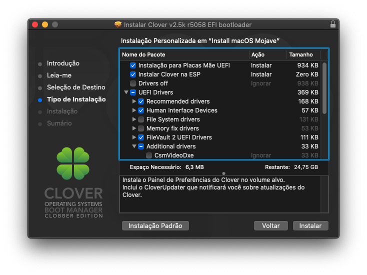367x275 pixels.
Task: Click the Tamanho column header
Action: pos(303,55)
